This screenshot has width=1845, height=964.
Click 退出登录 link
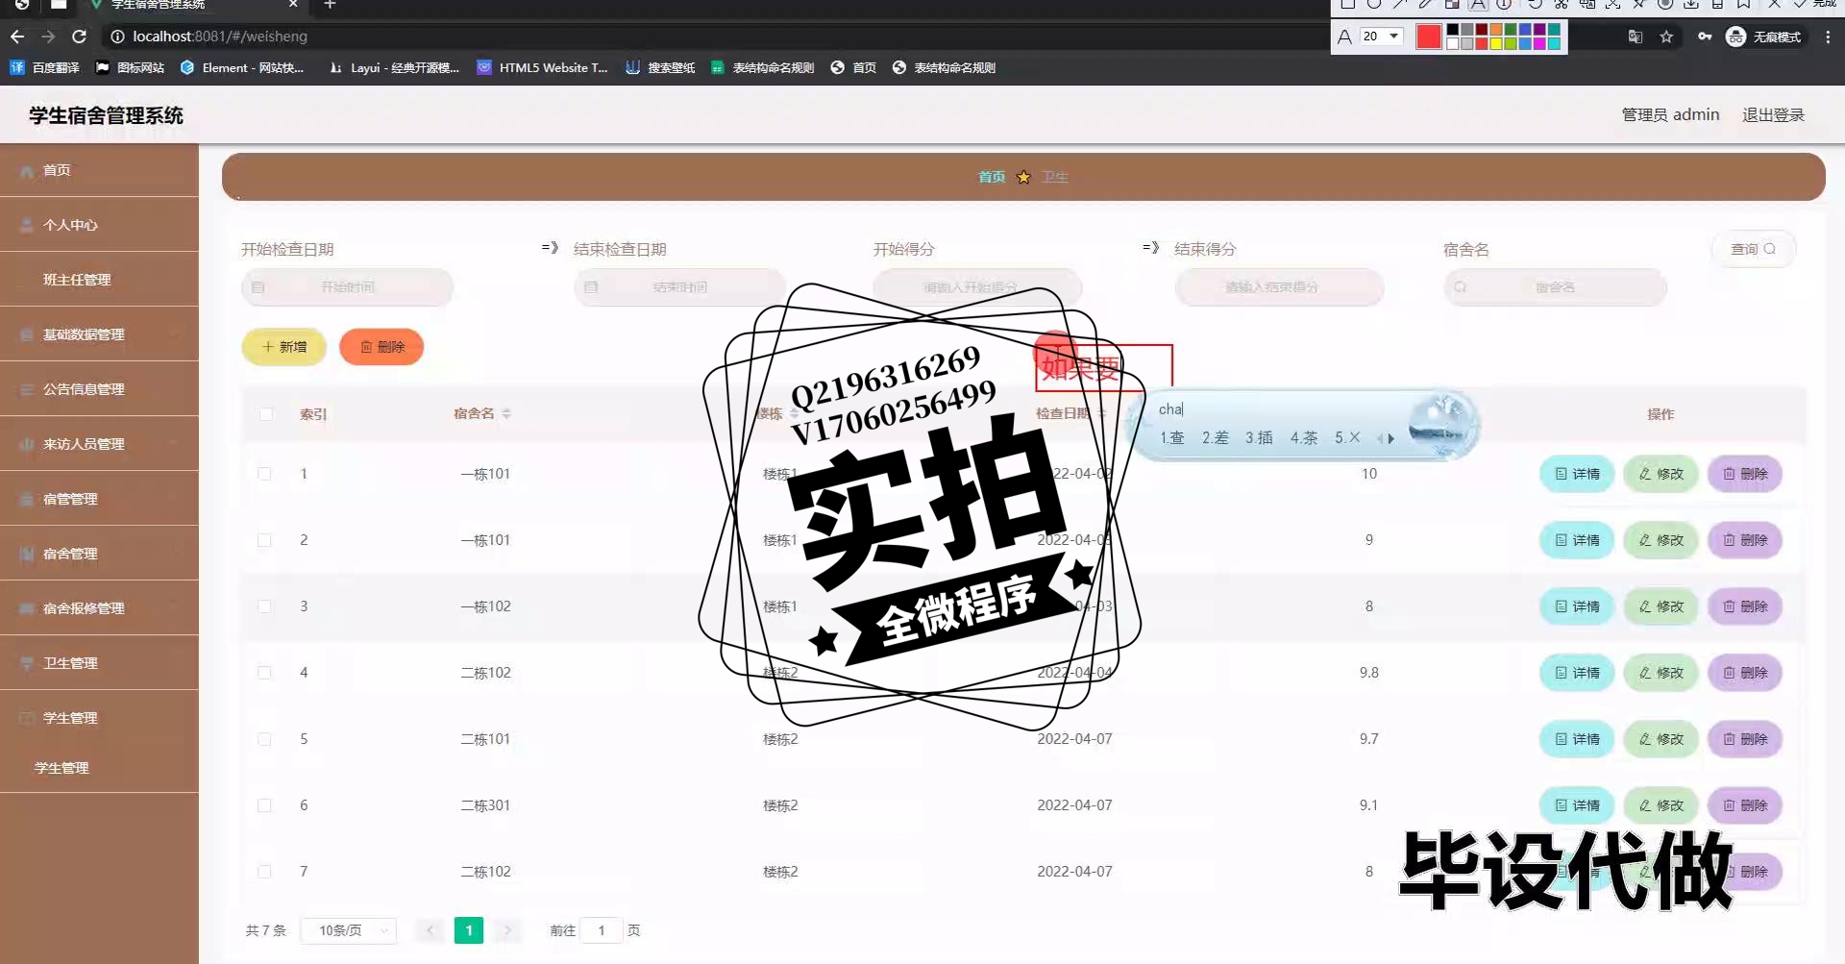coord(1773,114)
